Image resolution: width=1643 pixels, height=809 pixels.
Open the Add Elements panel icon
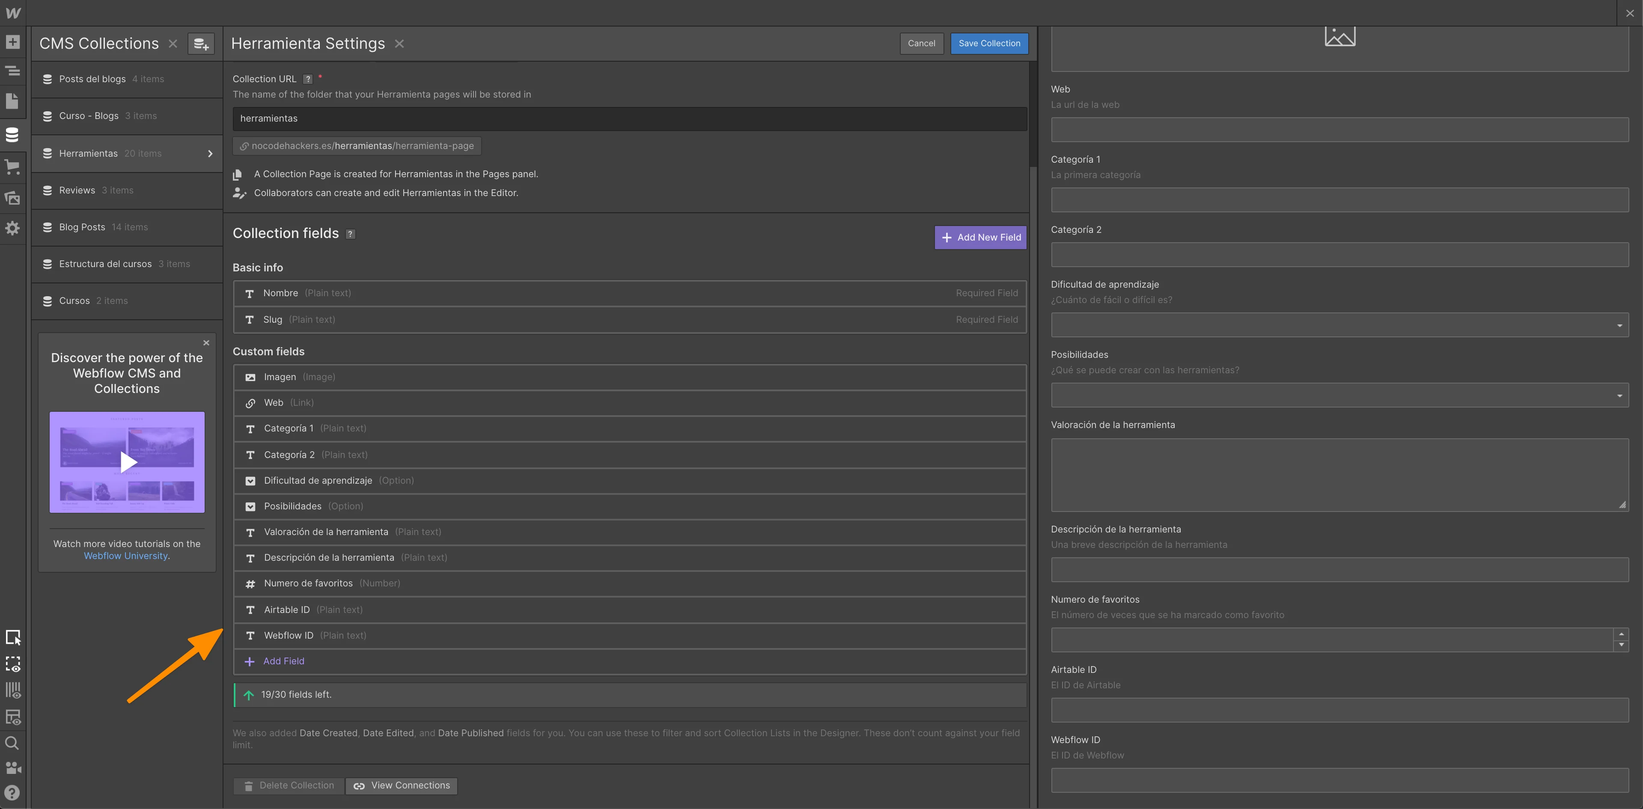(13, 42)
